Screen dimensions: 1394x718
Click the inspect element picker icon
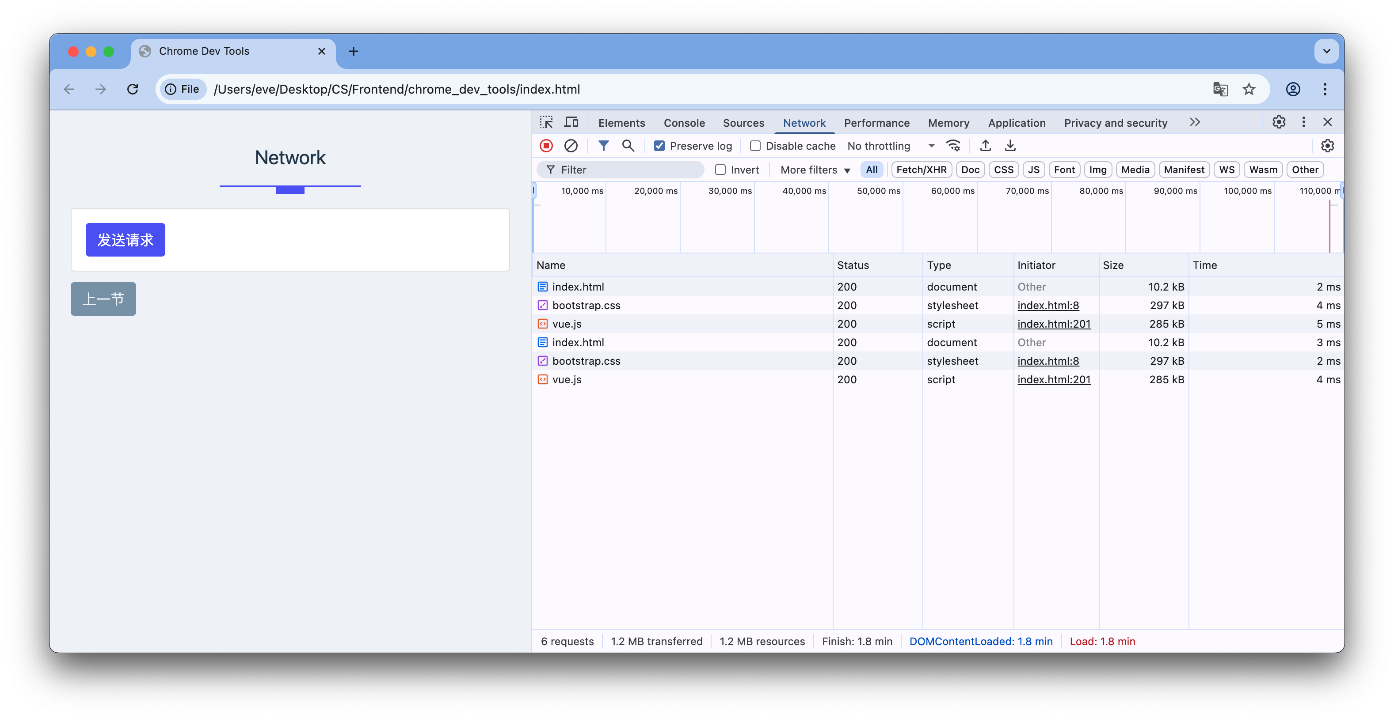coord(546,122)
